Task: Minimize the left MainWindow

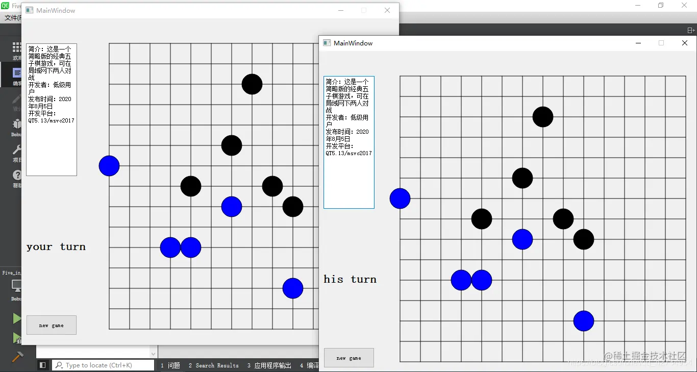Action: [x=341, y=10]
